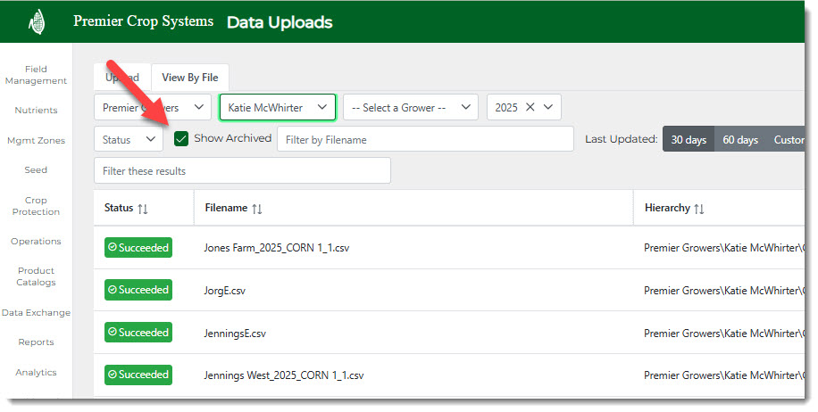The image size is (818, 412).
Task: Click the Premier Crop Systems title text
Action: tap(144, 21)
